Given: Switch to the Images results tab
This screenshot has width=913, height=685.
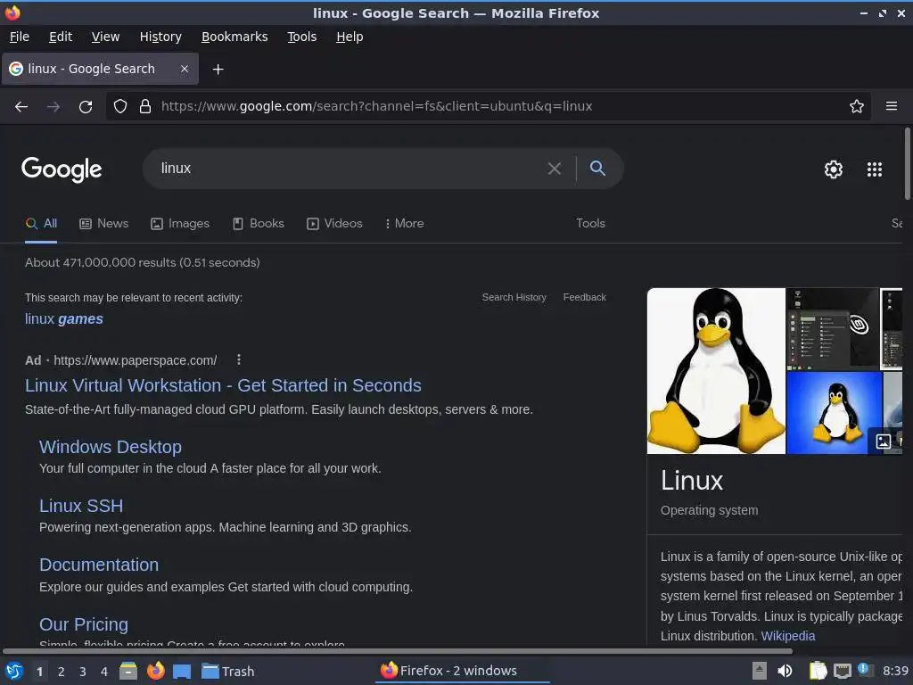Looking at the screenshot, I should coord(180,223).
